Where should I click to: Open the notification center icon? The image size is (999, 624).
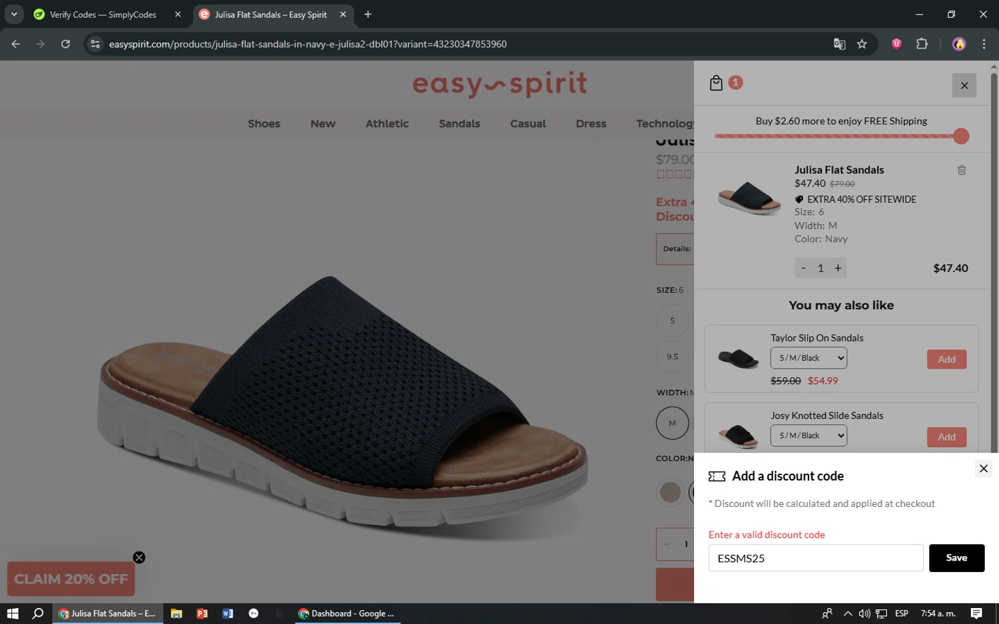(976, 613)
